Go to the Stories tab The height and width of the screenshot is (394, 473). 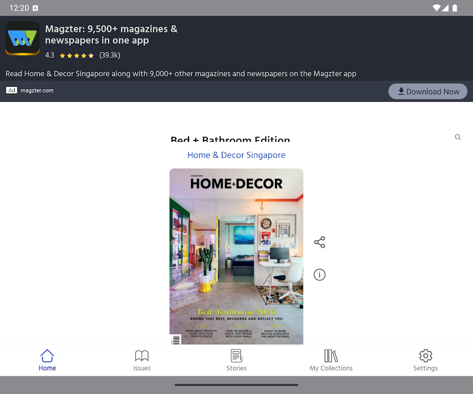tap(236, 360)
